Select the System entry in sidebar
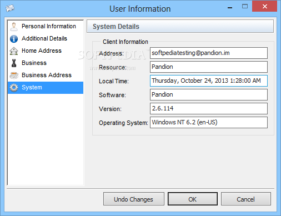Screen dimensions: 281x216 coord(46,88)
